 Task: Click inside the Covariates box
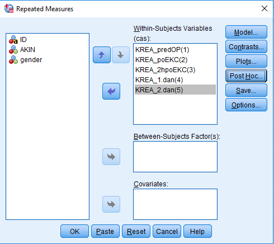tap(175, 204)
